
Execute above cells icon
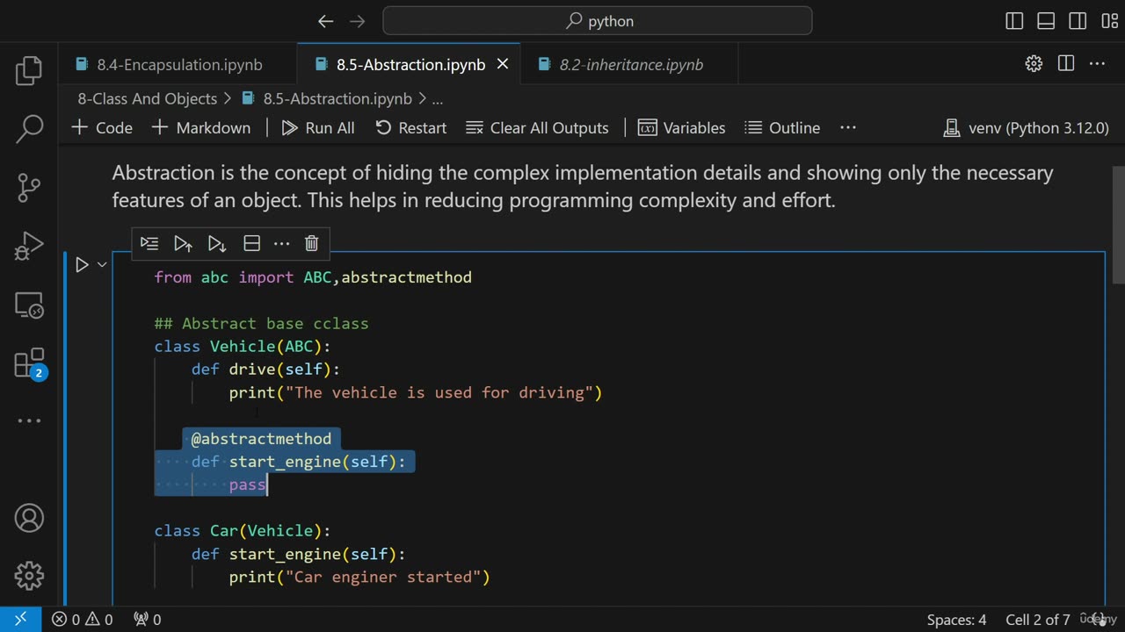(183, 243)
